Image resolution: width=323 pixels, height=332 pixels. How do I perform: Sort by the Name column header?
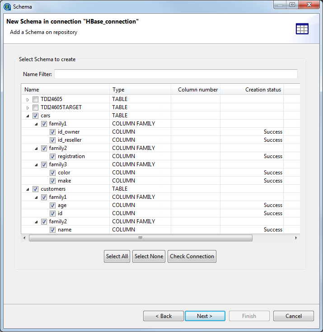[x=65, y=90]
